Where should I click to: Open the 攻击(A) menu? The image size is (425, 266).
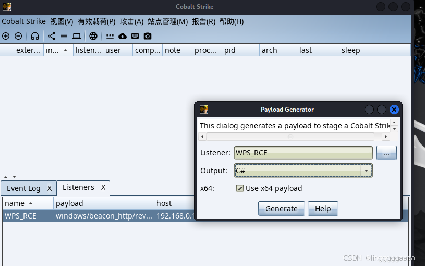[x=132, y=21]
